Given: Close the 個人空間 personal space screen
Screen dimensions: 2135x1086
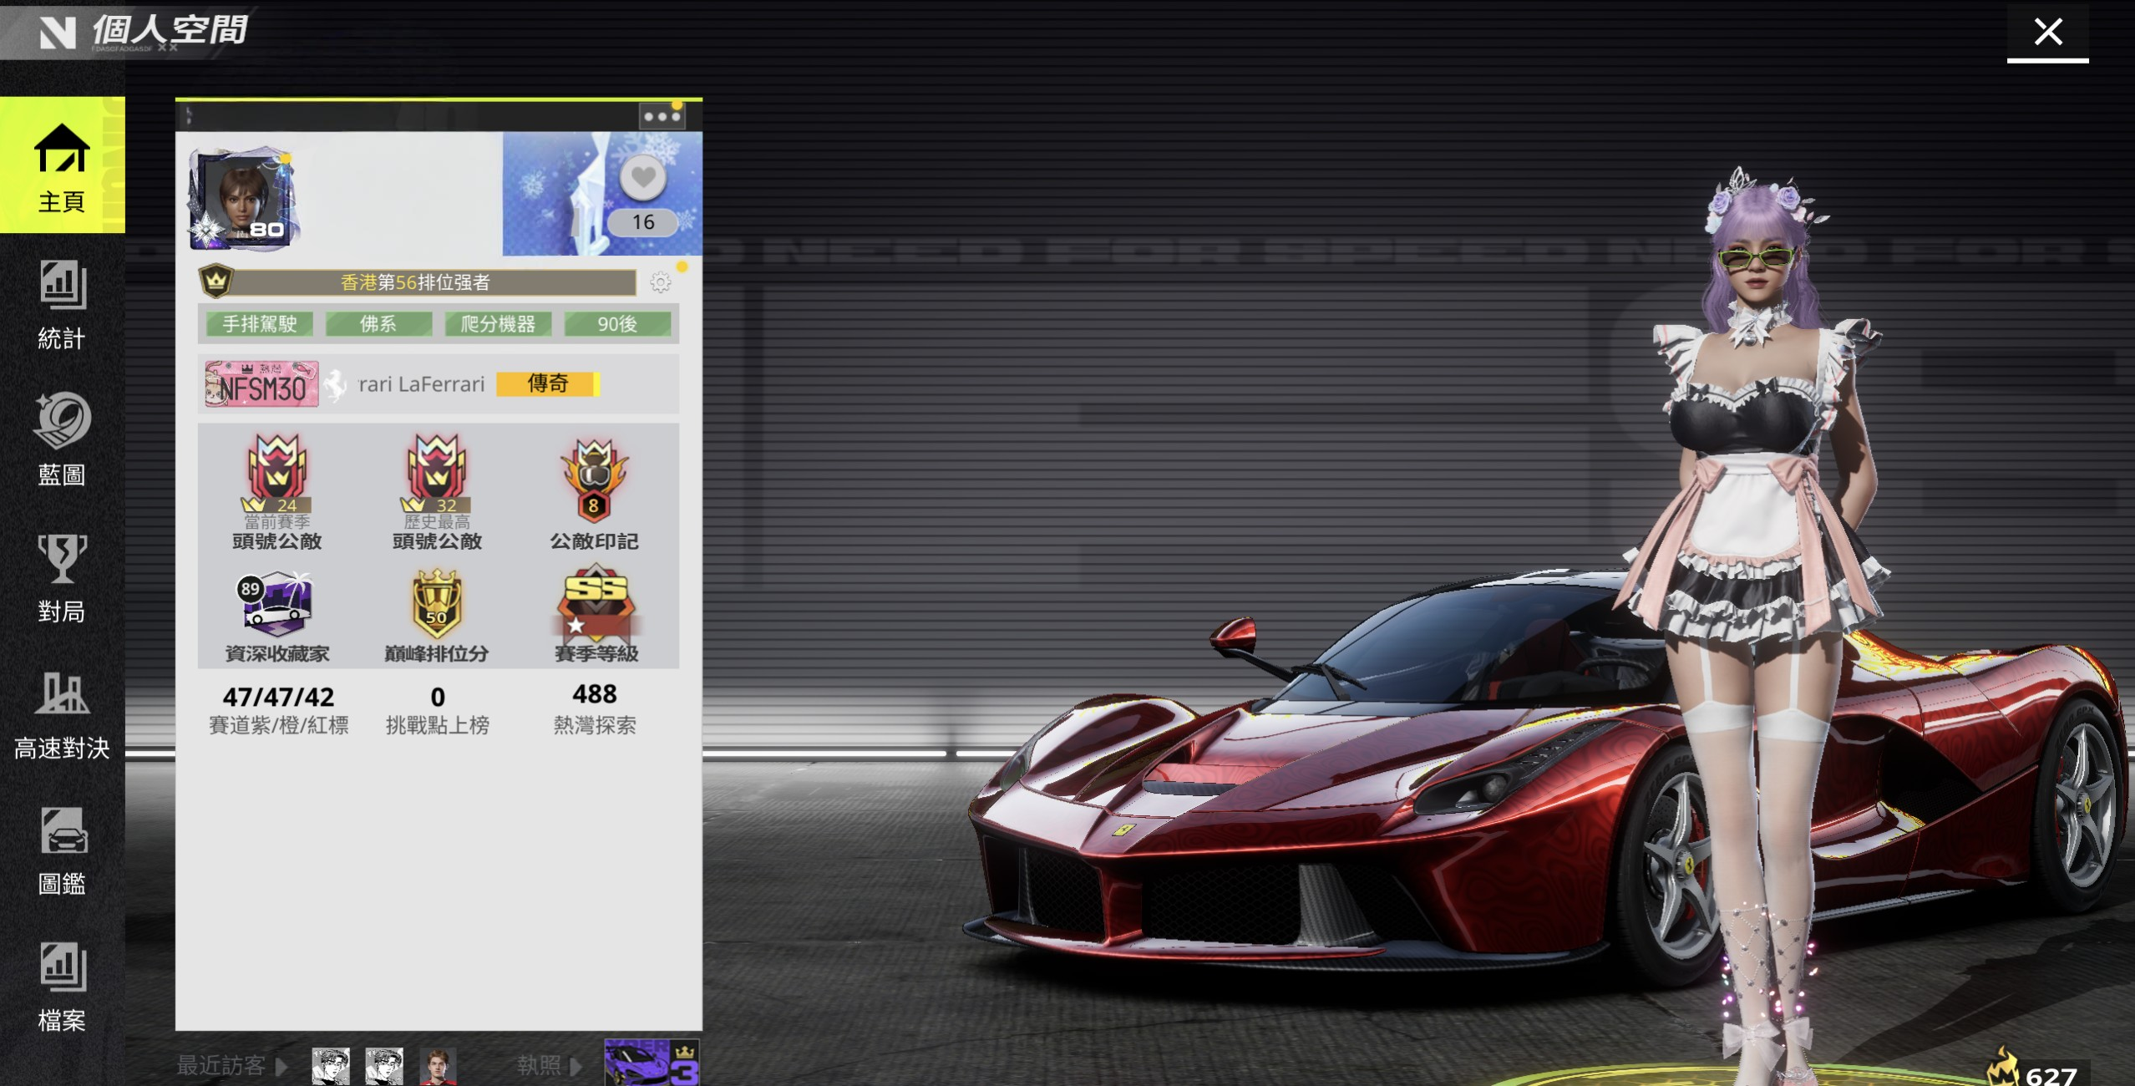Looking at the screenshot, I should (x=2047, y=32).
